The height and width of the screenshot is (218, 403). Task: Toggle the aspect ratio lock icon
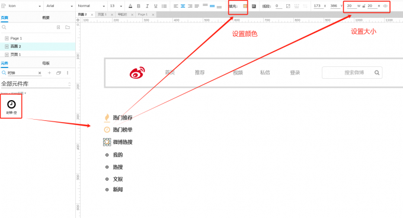[364, 6]
